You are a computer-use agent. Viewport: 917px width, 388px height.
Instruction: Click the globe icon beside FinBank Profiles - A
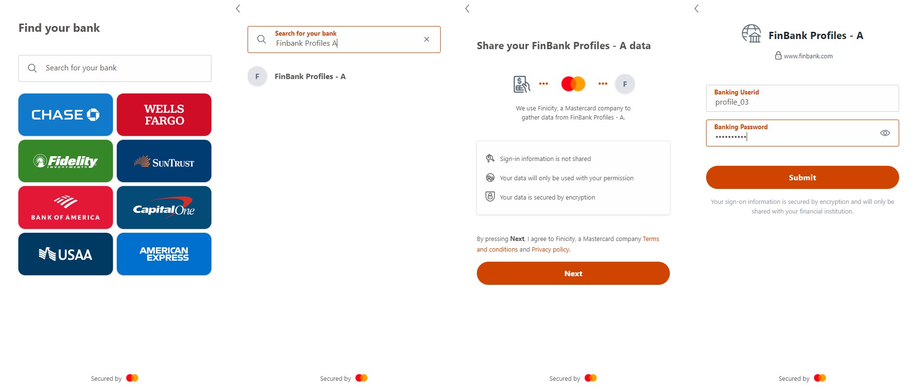pos(750,35)
